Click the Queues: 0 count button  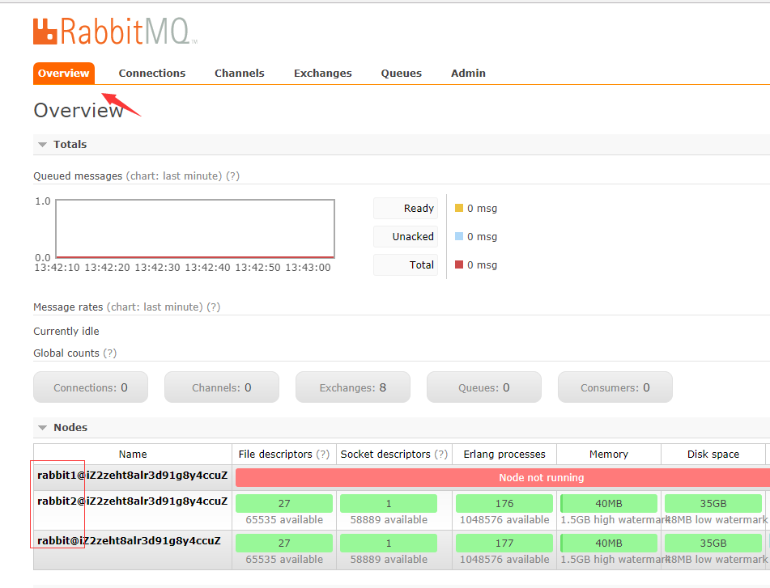[x=484, y=387]
